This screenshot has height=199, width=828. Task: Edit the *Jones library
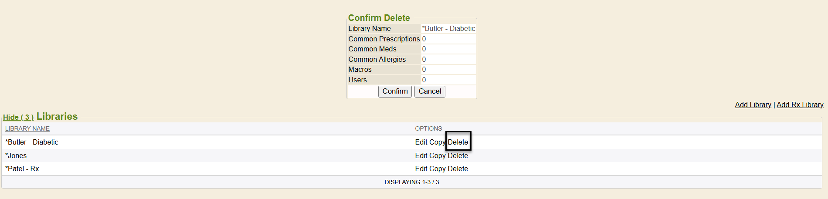pyautogui.click(x=421, y=156)
